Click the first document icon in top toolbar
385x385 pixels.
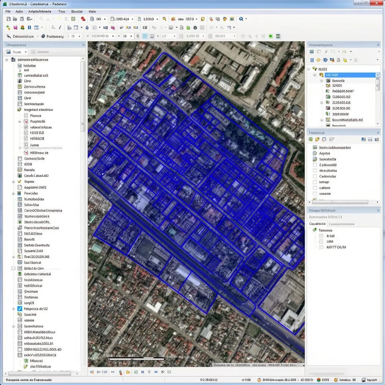coord(8,19)
